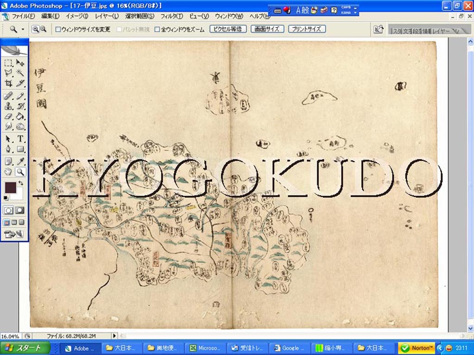This screenshot has width=474, height=355.
Task: Click the zoom-in magnifier in options bar
Action: coord(36,29)
